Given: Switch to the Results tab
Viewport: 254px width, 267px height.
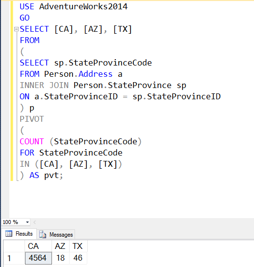Looking at the screenshot, I should (19, 234).
